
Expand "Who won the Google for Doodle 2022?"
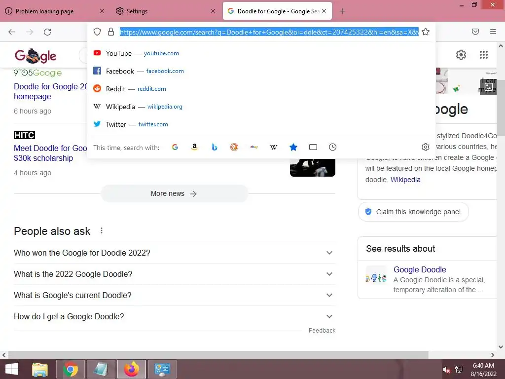click(x=174, y=253)
